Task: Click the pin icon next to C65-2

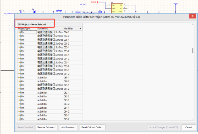Action: tap(19, 119)
